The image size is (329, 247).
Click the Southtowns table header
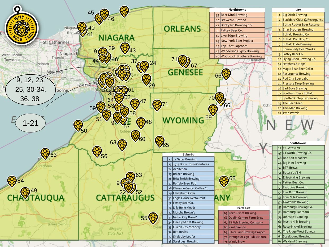[298, 143]
